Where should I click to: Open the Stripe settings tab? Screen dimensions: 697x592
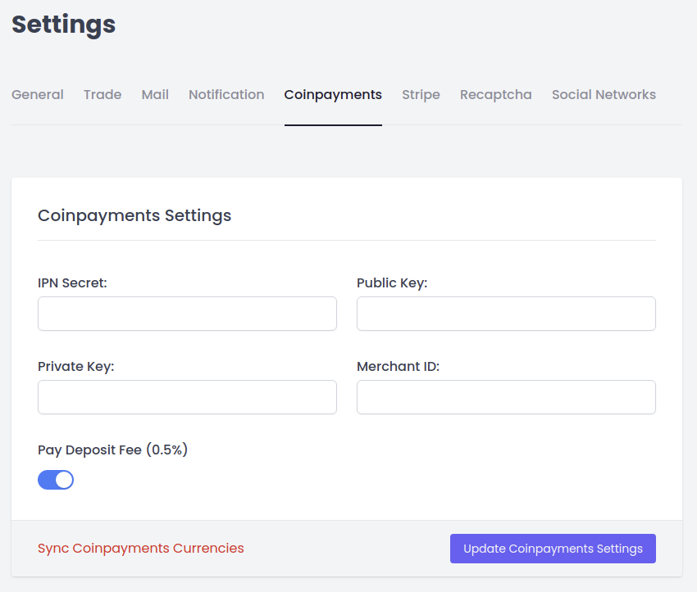(421, 95)
